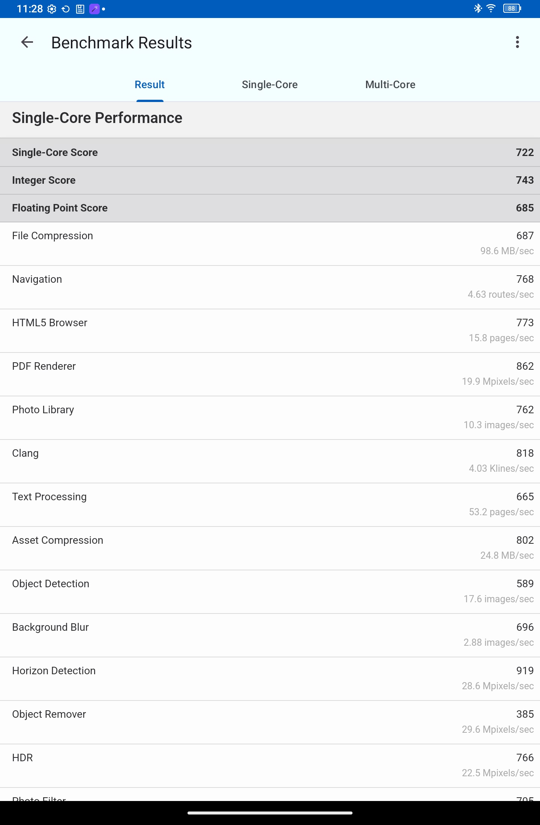Tap the back arrow icon
The image size is (540, 825).
pyautogui.click(x=27, y=42)
